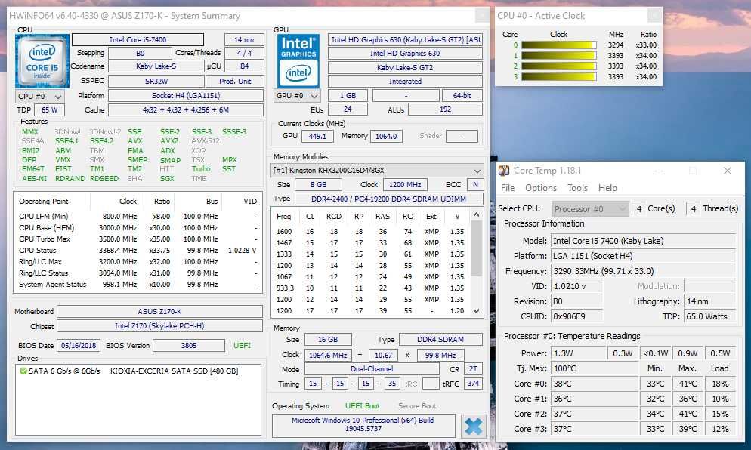Click the Intel Graphics GPU logo

click(298, 61)
